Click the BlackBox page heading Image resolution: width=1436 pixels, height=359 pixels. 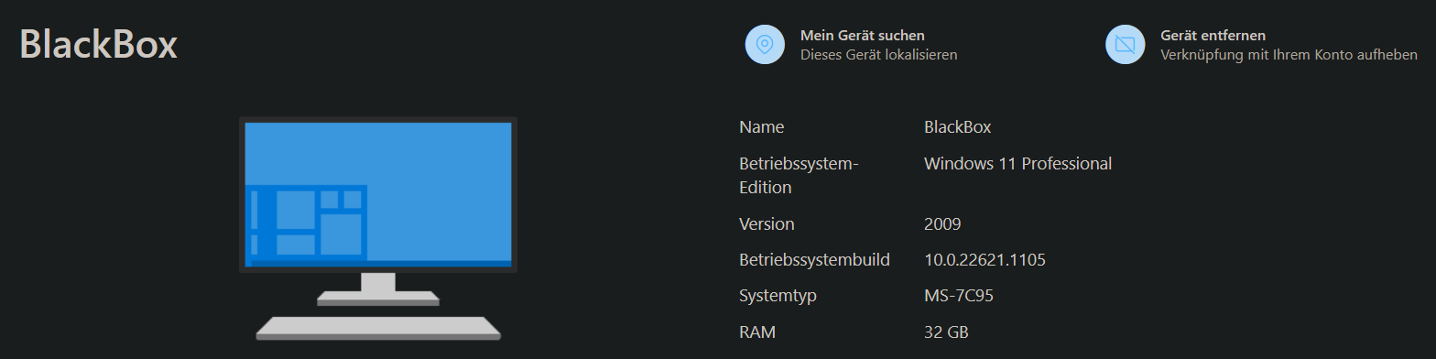click(x=98, y=45)
